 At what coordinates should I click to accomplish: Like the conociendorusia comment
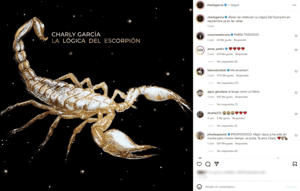(x=296, y=36)
